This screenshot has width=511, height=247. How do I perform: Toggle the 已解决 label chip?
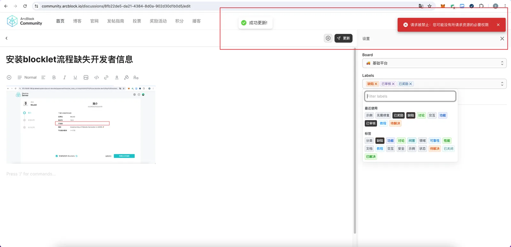coord(371,157)
